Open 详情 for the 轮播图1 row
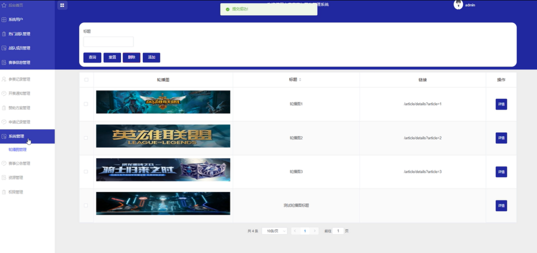Image resolution: width=537 pixels, height=253 pixels. pos(501,104)
